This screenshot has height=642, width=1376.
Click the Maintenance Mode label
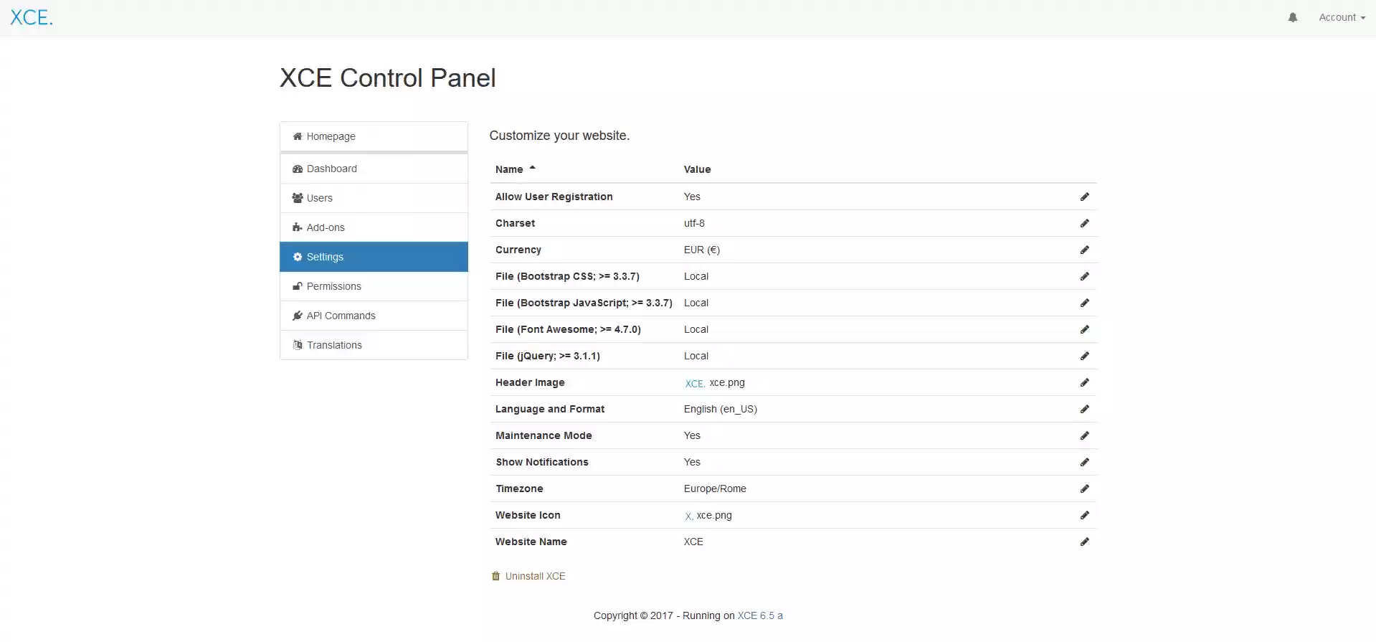(544, 435)
